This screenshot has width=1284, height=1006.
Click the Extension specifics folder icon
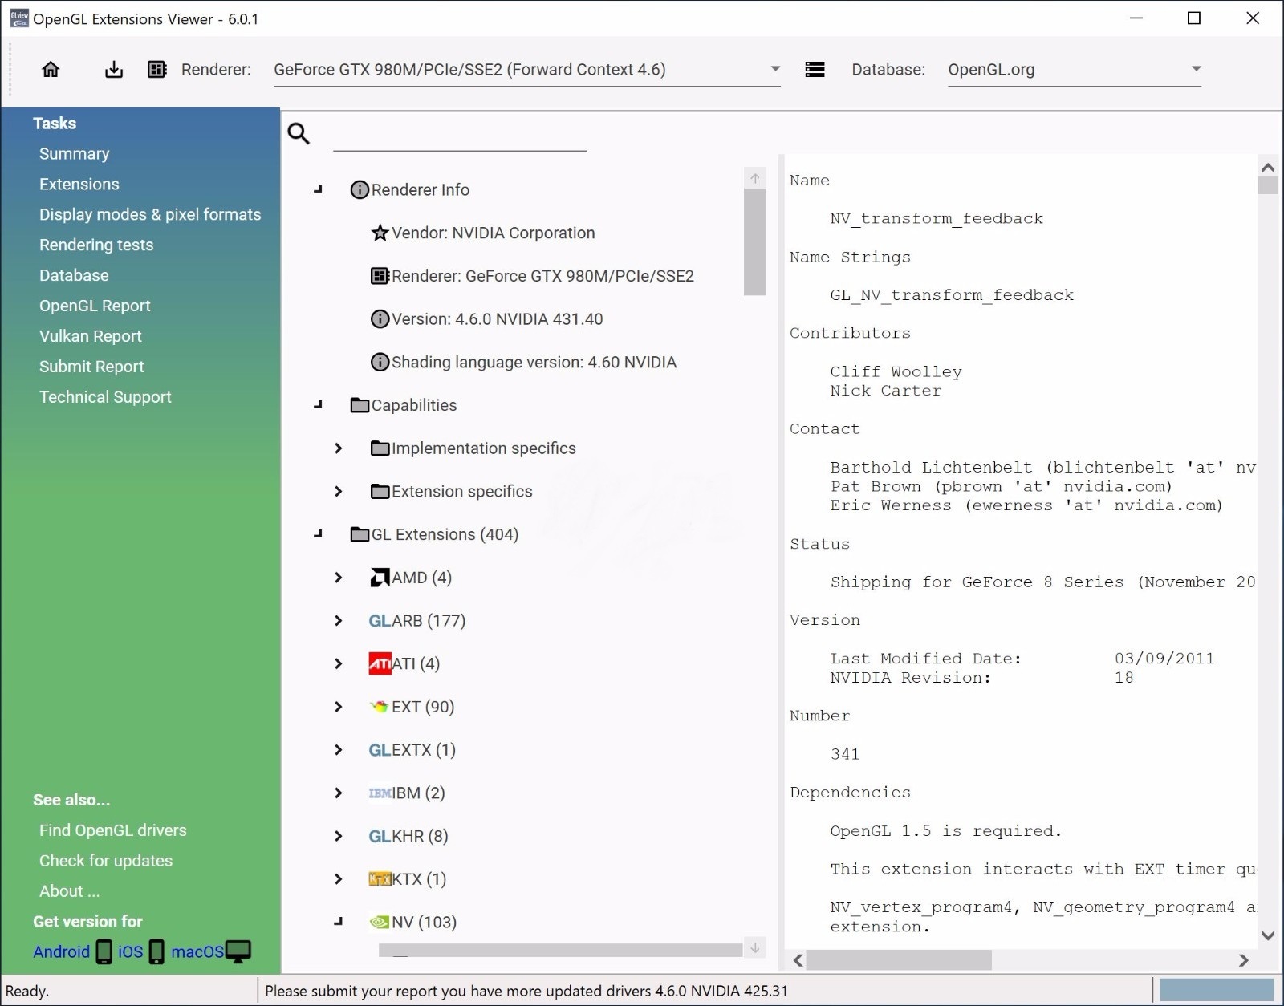(380, 491)
